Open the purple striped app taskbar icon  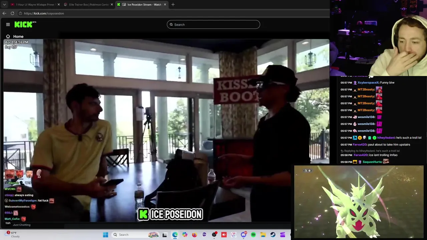[283, 235]
